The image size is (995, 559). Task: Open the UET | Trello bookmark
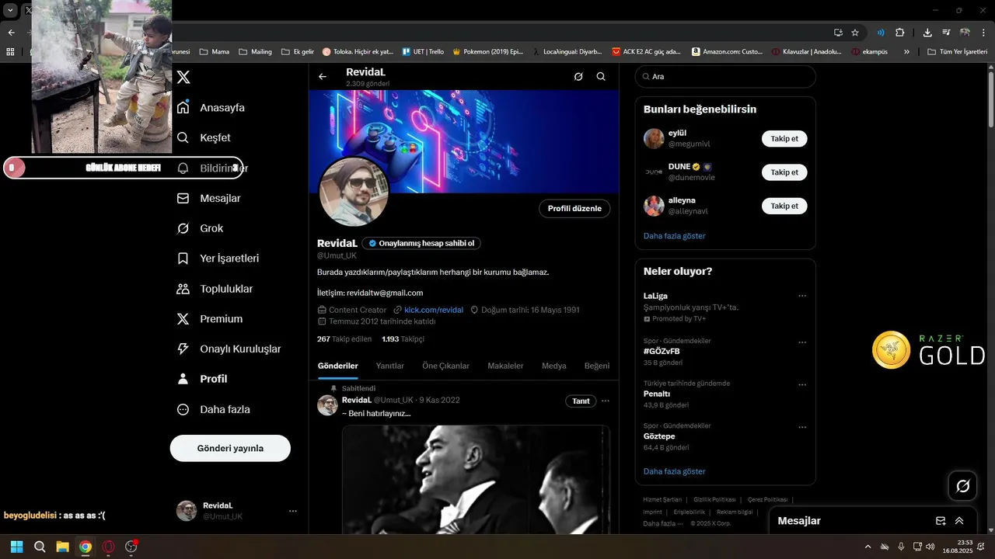point(423,52)
